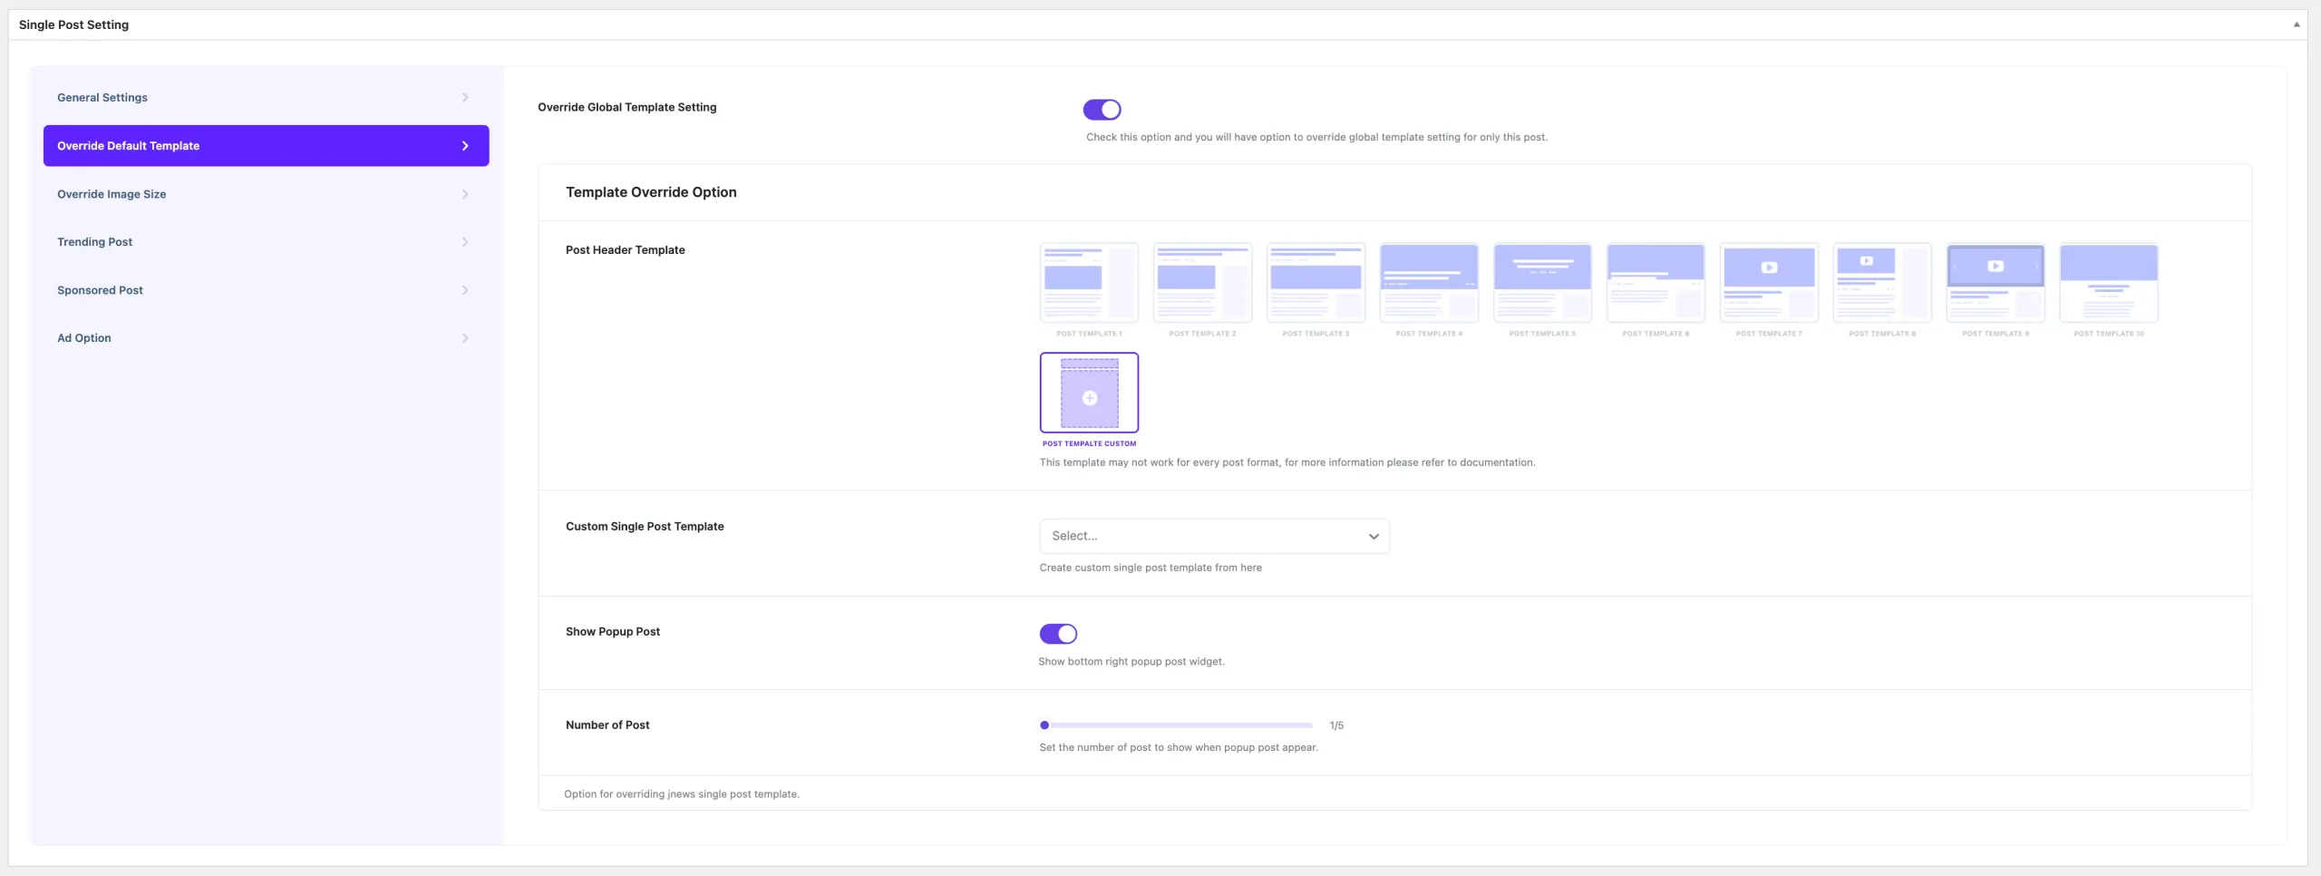
Task: Select Post Template 5 header layout
Action: click(1542, 283)
